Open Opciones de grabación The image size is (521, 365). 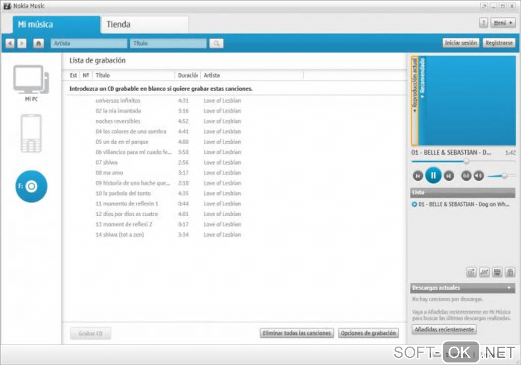point(368,333)
